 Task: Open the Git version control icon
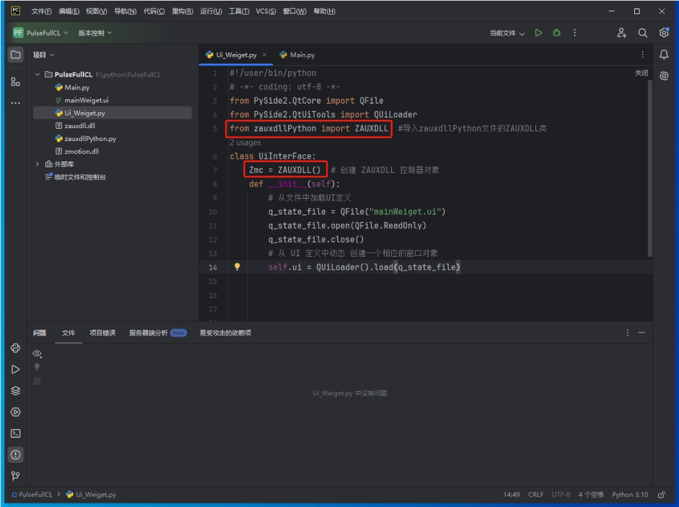(x=15, y=476)
